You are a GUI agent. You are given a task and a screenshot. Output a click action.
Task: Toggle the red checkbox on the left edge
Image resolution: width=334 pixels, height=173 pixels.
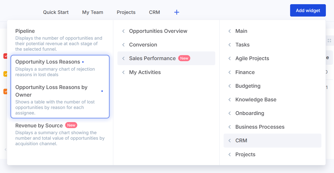tap(5, 56)
